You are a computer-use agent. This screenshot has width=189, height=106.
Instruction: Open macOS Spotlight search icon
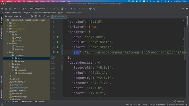165,1
